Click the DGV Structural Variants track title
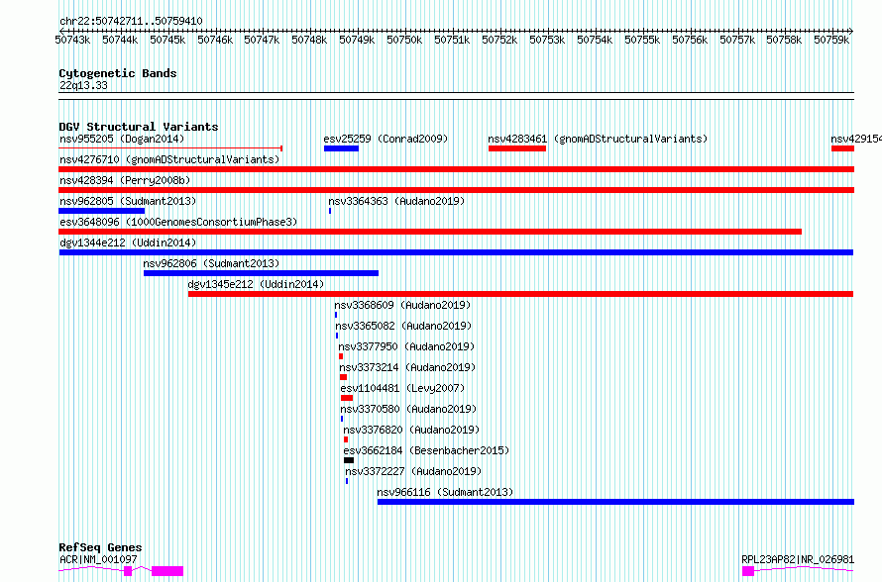The width and height of the screenshot is (882, 582). tap(139, 127)
